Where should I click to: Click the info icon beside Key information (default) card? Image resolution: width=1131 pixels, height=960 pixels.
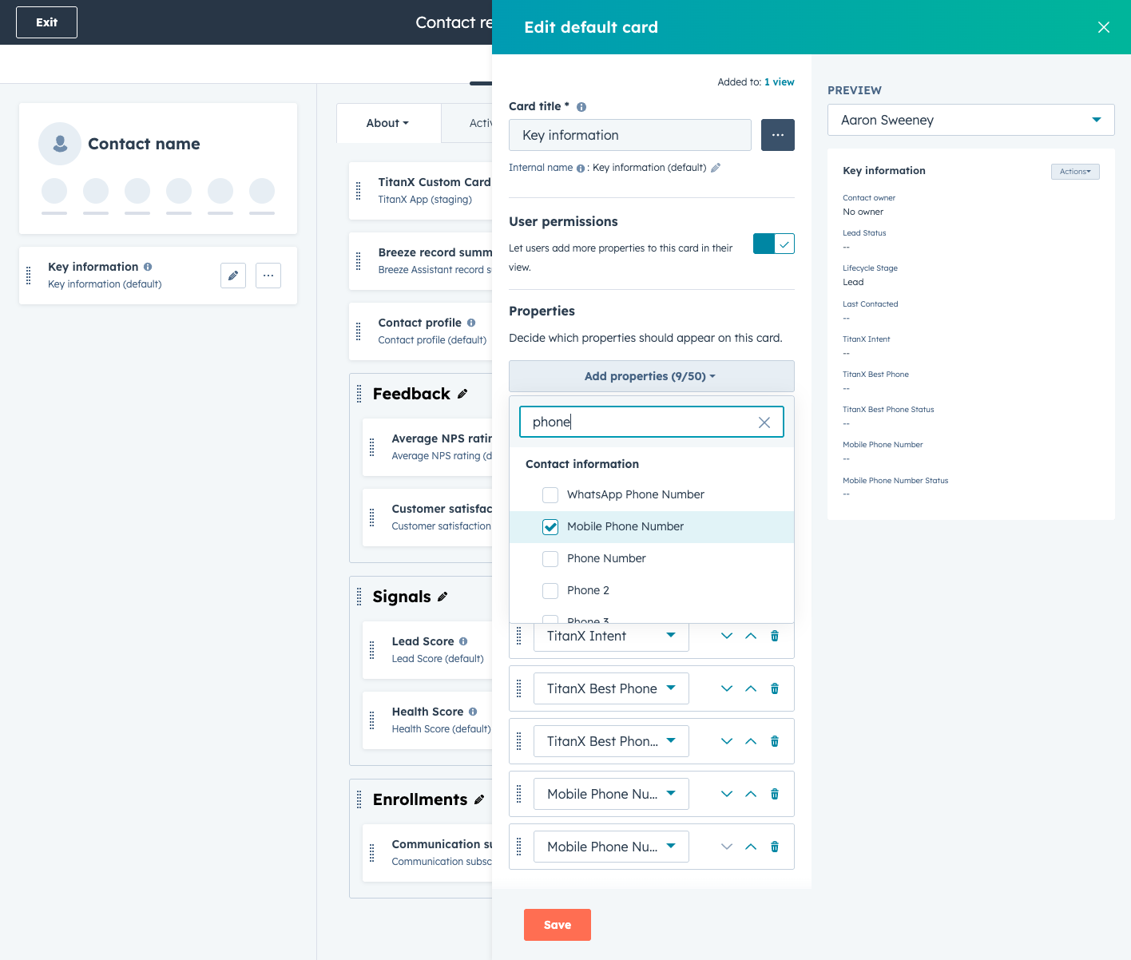[148, 267]
